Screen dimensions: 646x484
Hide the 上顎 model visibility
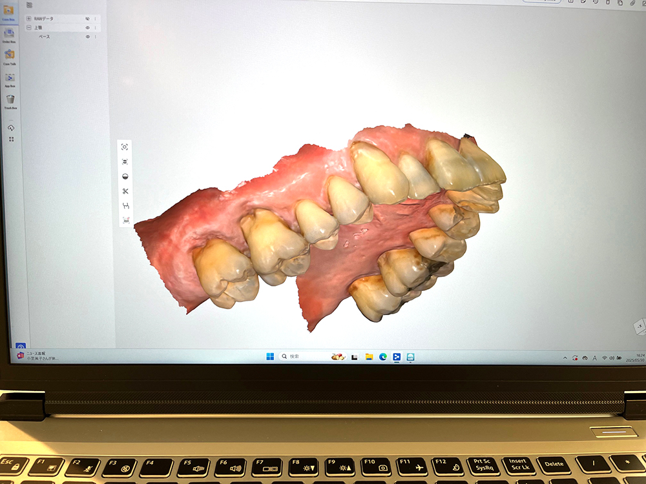coord(87,28)
